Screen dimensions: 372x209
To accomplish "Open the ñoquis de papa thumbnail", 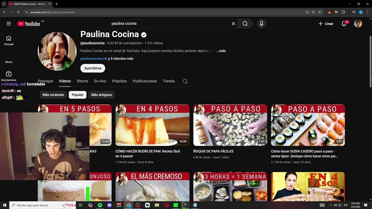I will click(230, 125).
